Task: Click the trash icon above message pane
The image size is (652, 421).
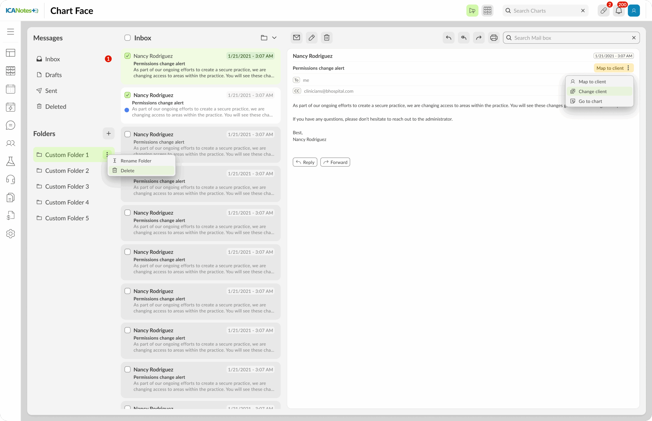Action: coord(327,38)
